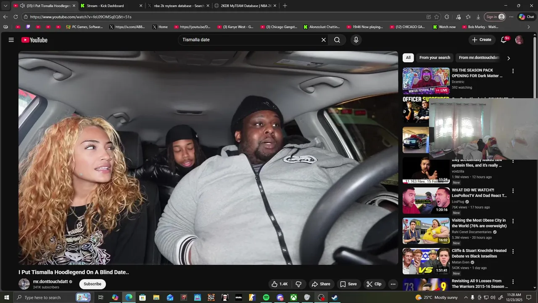The width and height of the screenshot is (538, 303).
Task: Expand the tab search chevron in Edge
Action: [x=5, y=6]
